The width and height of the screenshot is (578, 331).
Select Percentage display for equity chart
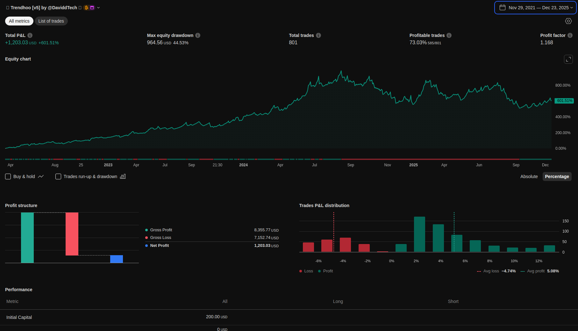point(557,176)
